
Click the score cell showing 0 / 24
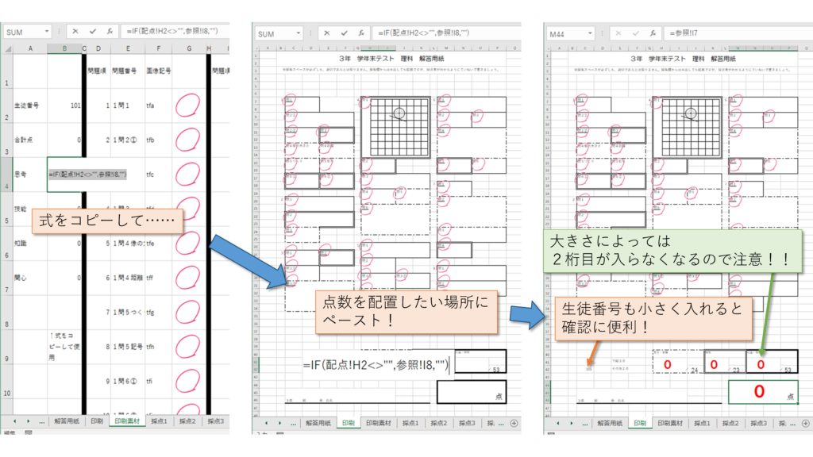tap(678, 362)
